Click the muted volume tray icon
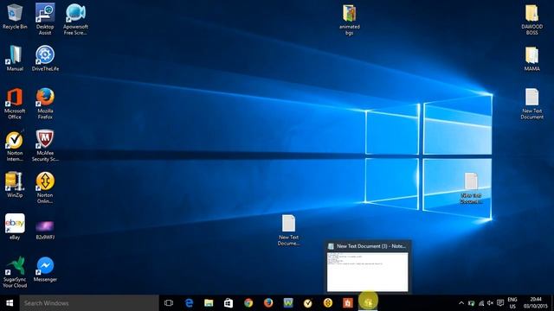Screen dimensions: 554x311 (490, 303)
